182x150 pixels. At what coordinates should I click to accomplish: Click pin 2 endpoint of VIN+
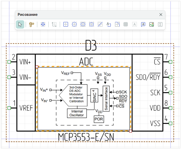(9, 62)
